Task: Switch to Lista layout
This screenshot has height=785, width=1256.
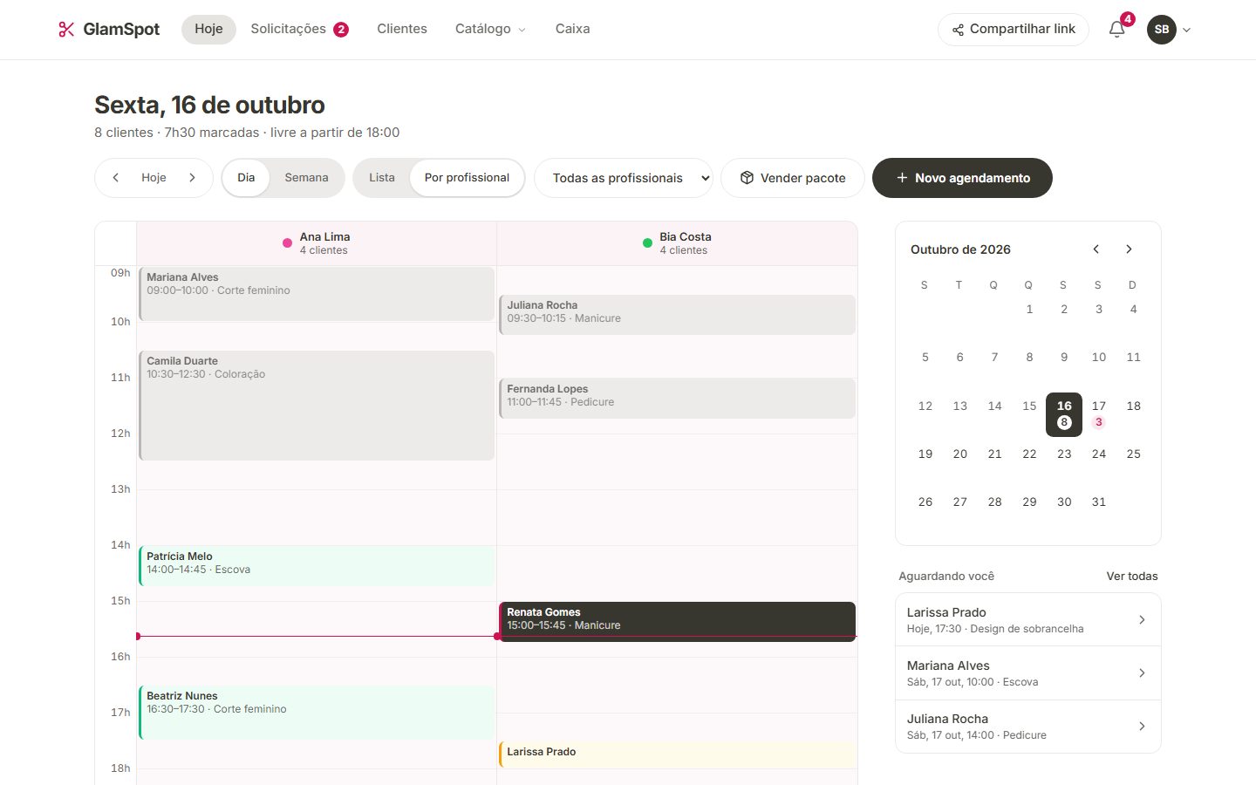Action: [382, 178]
